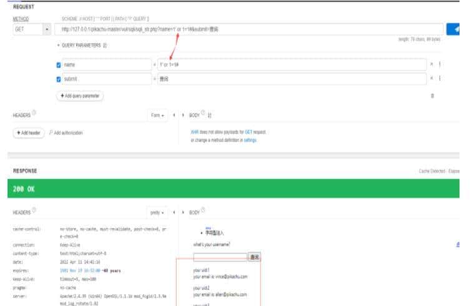Edit the name parameter value field
472x306 pixels.
[292, 65]
